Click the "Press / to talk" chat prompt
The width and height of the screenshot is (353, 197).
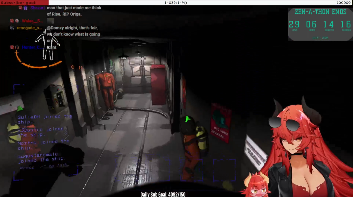(44, 166)
